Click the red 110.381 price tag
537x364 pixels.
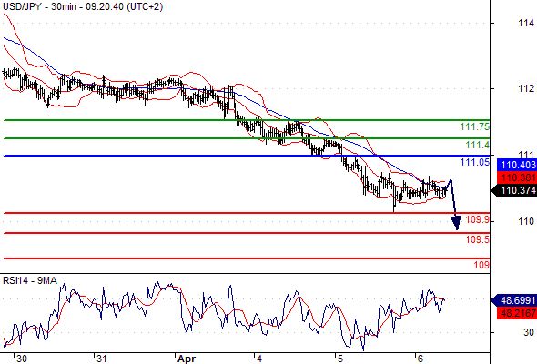click(x=517, y=177)
